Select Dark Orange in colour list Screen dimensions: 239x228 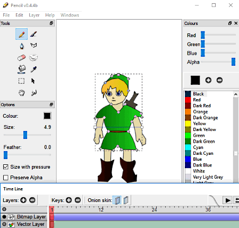point(206,118)
